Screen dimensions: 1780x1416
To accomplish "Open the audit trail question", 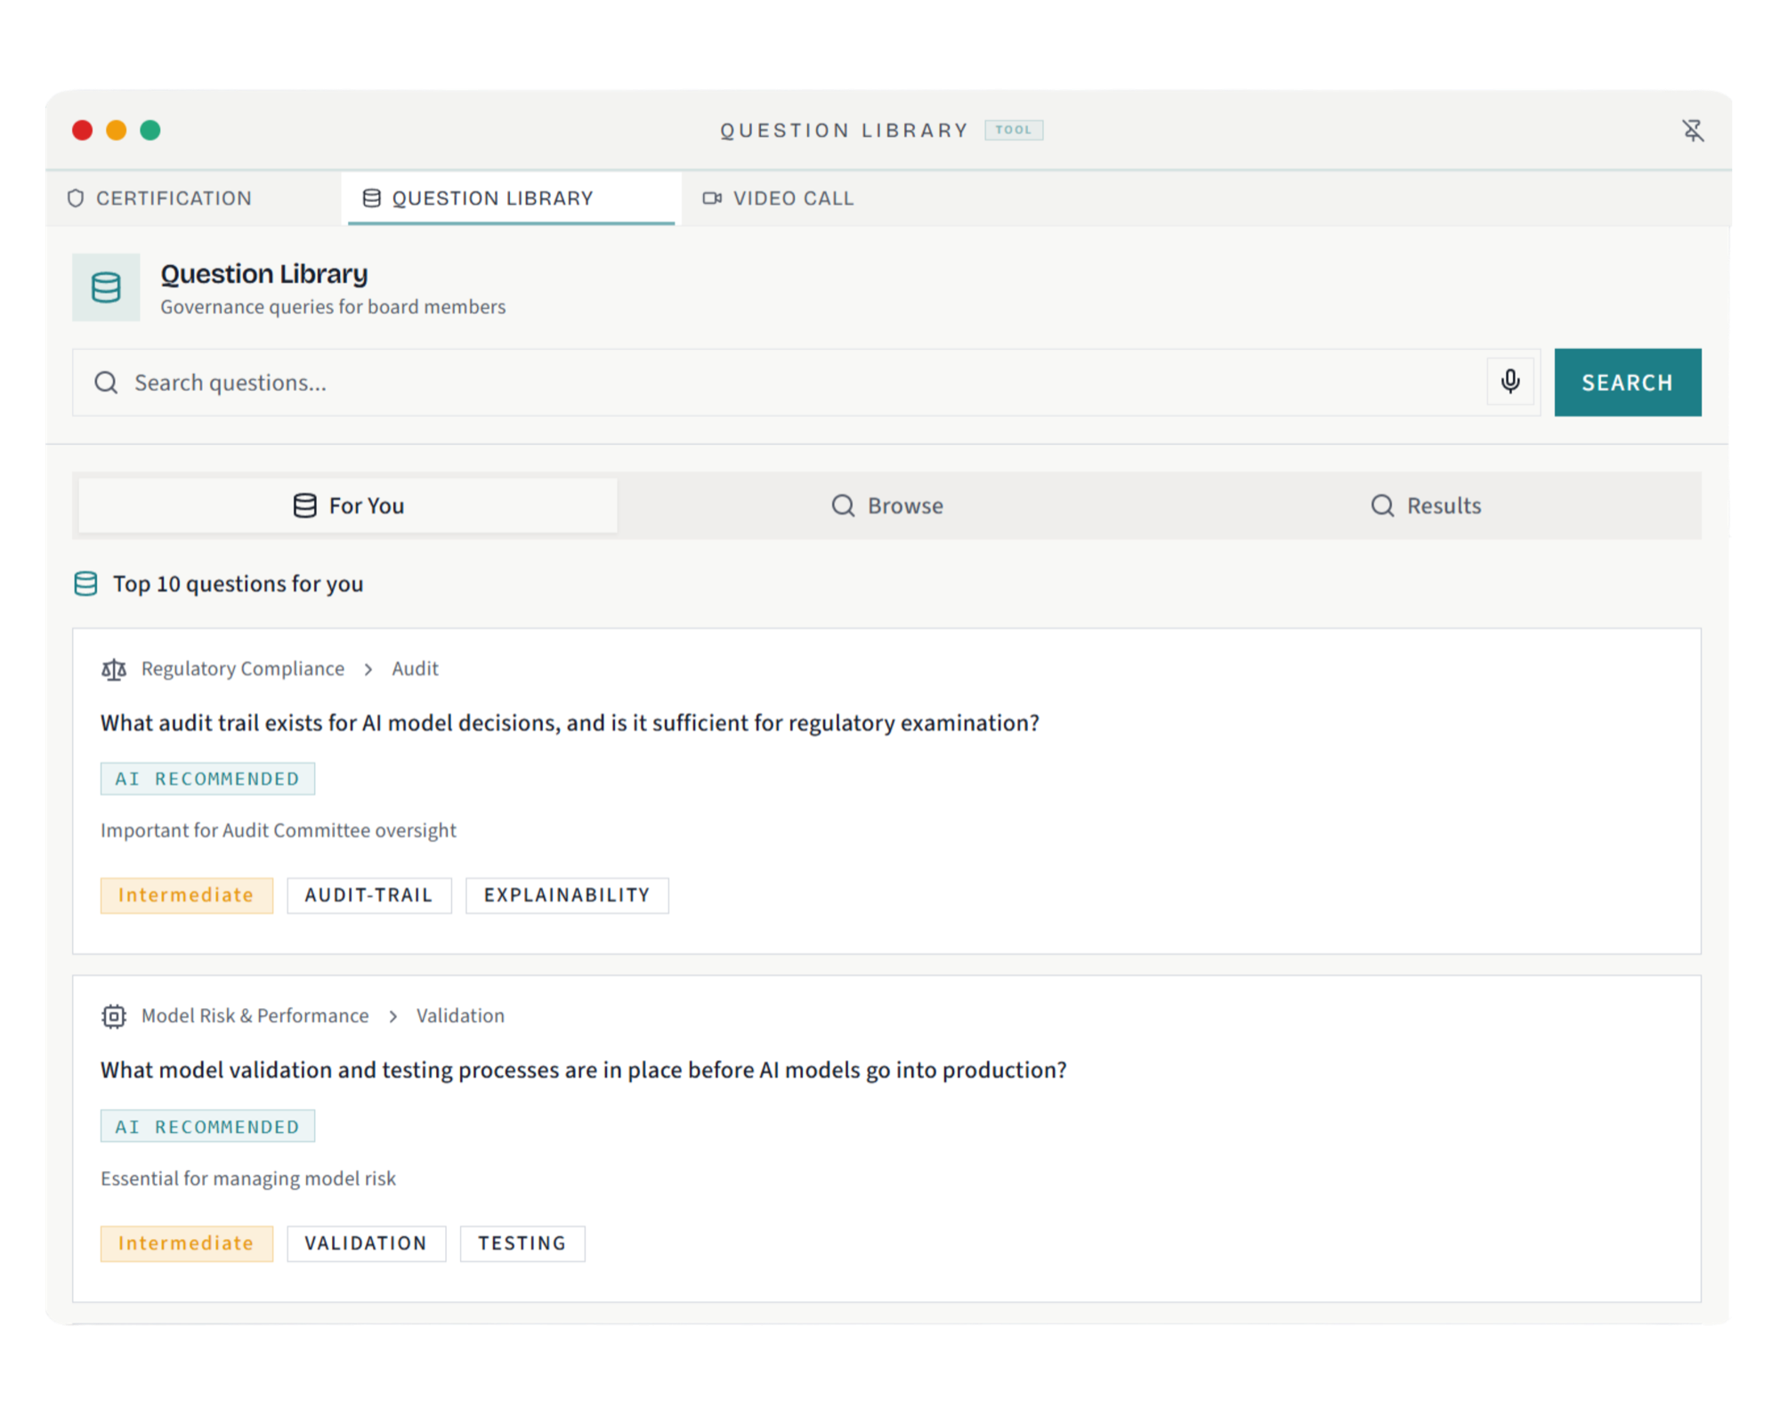I will coord(570,723).
